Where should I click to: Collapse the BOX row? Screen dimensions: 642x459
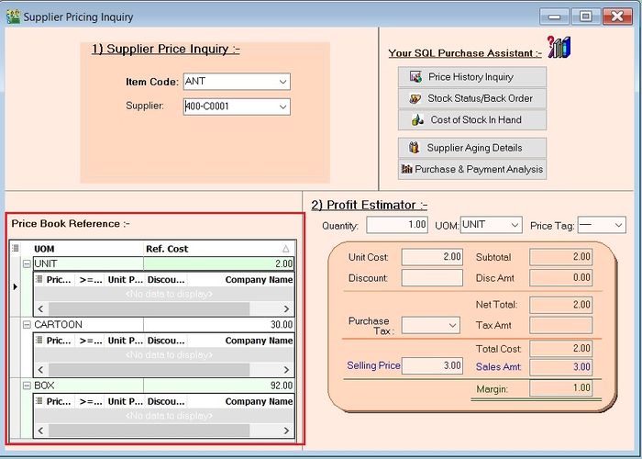point(27,386)
